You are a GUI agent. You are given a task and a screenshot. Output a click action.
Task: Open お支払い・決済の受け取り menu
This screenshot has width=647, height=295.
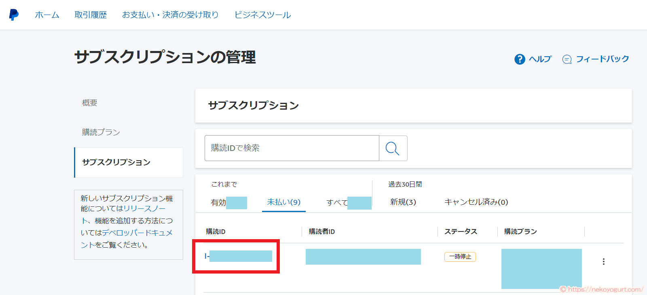(170, 15)
